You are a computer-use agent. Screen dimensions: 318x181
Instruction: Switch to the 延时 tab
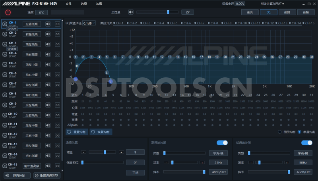click(287, 12)
